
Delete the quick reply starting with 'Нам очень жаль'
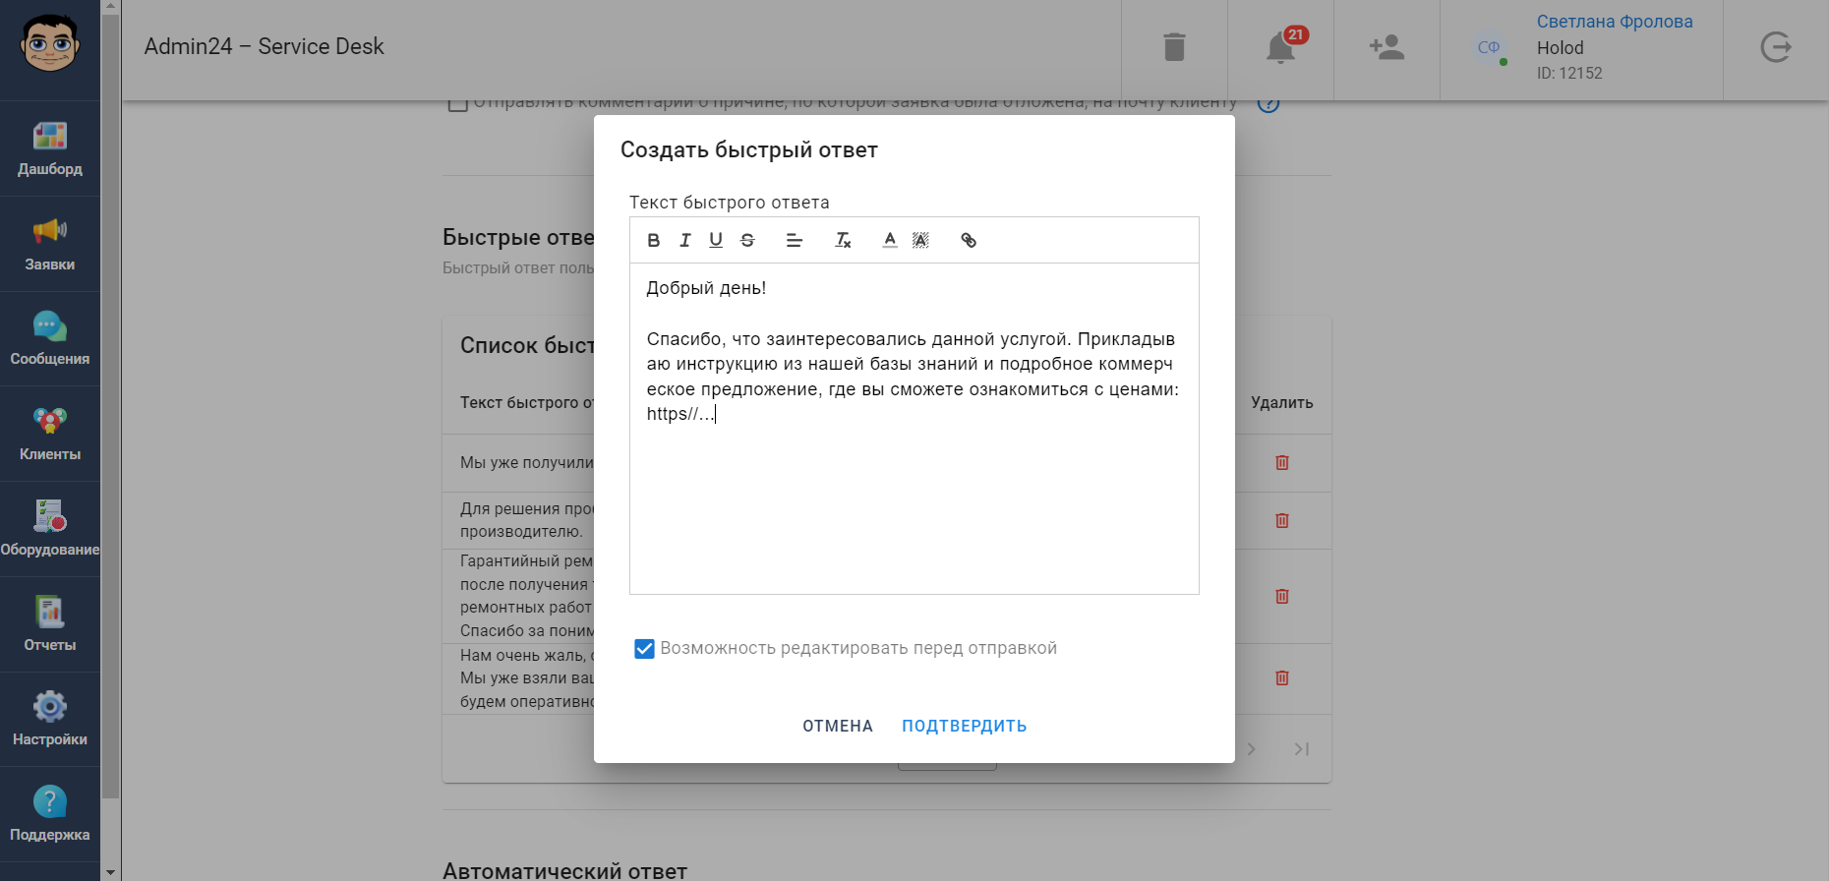(x=1282, y=677)
